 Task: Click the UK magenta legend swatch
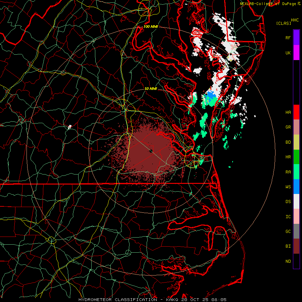point(296,53)
